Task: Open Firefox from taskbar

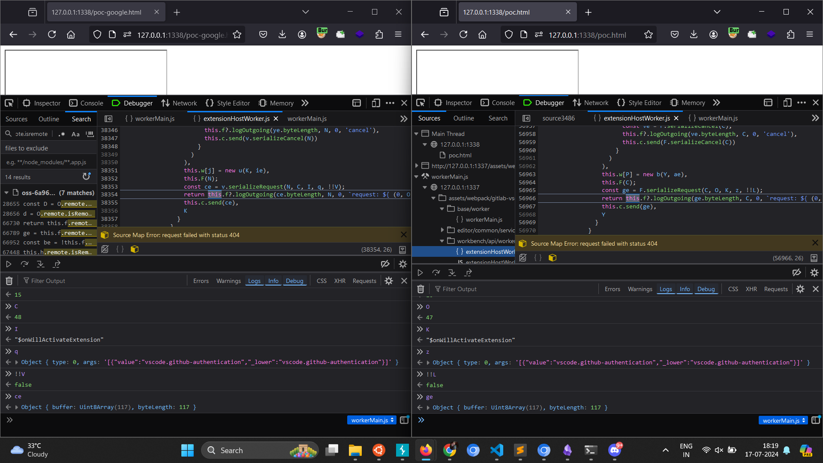Action: pyautogui.click(x=426, y=450)
